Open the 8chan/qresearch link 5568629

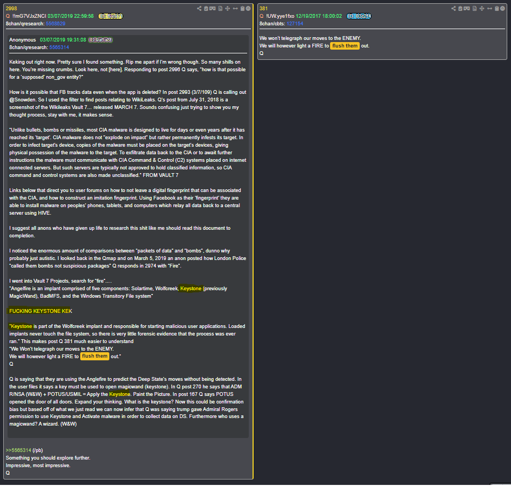(55, 24)
